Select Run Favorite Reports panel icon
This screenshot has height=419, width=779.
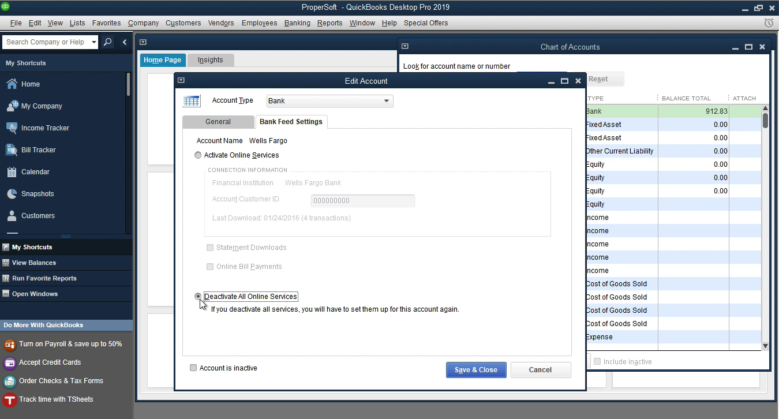point(6,278)
